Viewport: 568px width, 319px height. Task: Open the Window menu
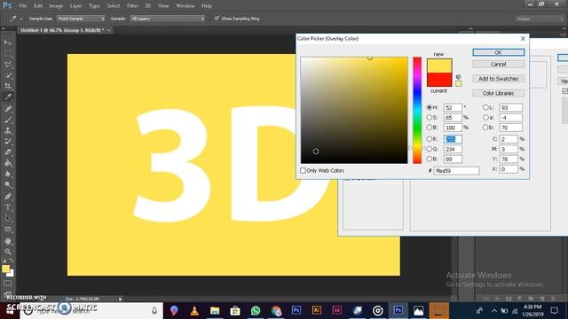(x=185, y=6)
